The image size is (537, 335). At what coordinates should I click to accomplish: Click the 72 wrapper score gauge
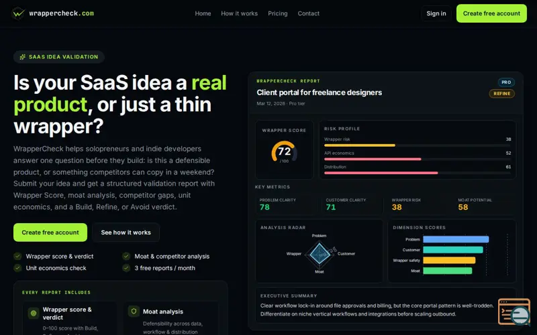pyautogui.click(x=284, y=151)
